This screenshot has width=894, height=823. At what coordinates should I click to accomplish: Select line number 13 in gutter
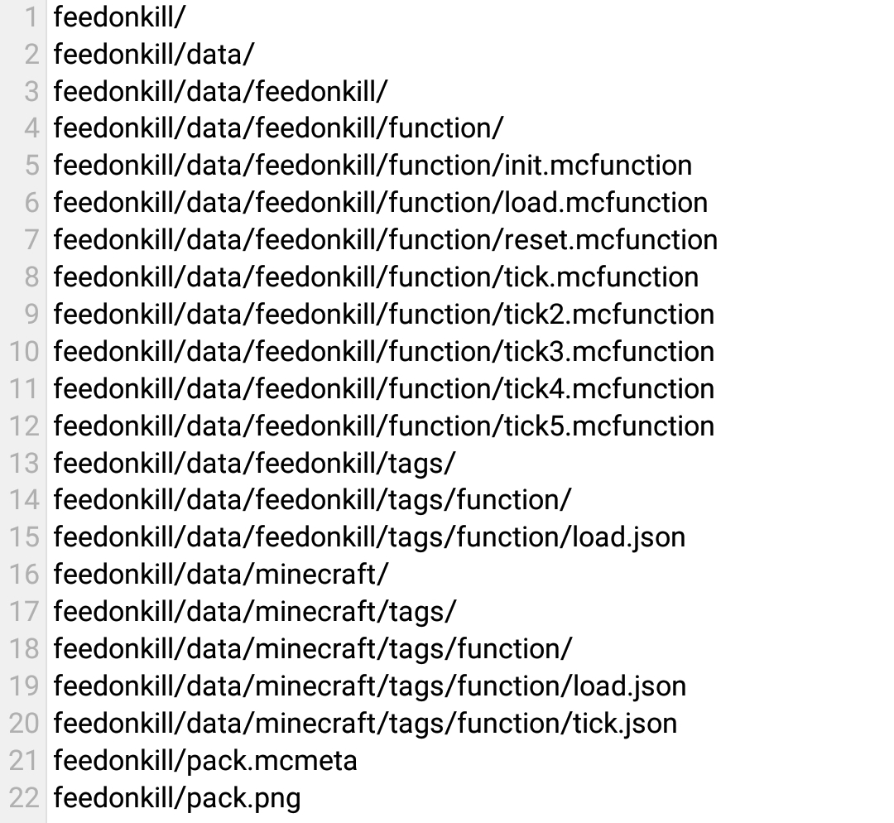point(24,463)
